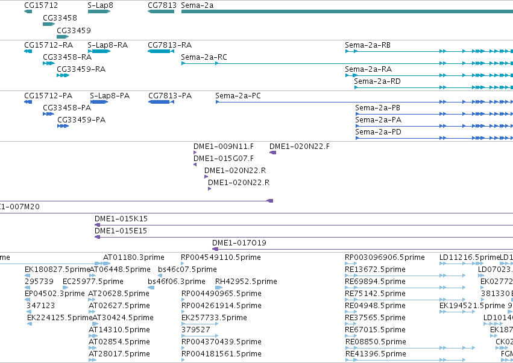Select the CG33459 gene feature
Viewport: 513px width, 363px height.
pos(63,37)
